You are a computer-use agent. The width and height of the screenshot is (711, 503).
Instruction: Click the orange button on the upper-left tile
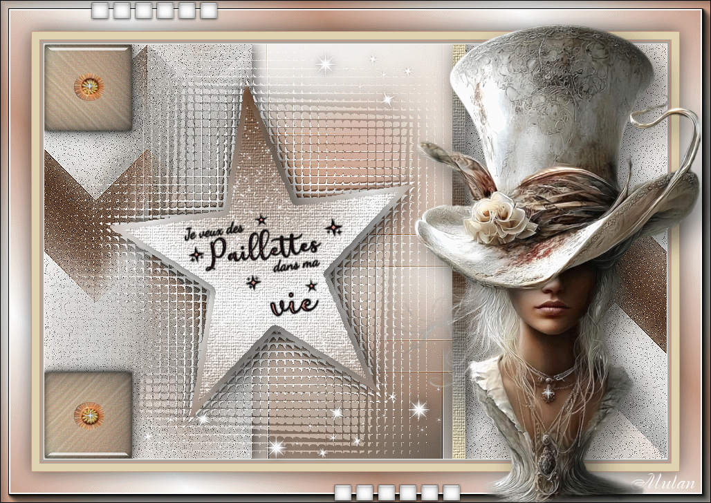(x=89, y=86)
